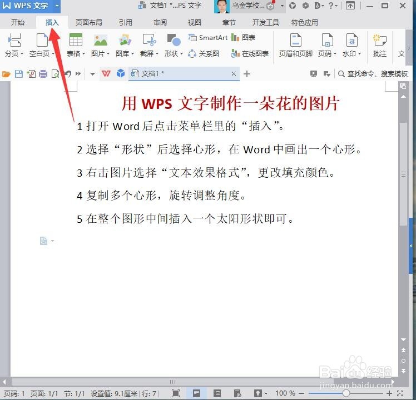Select page layout view in status bar

pyautogui.click(x=196, y=393)
